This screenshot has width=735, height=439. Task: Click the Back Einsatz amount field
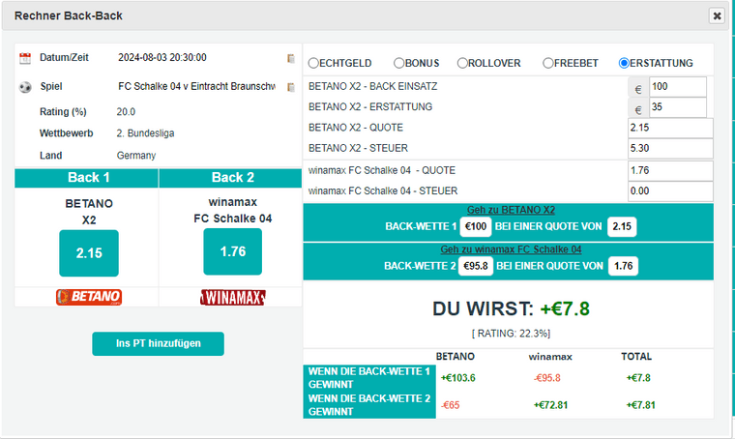678,87
